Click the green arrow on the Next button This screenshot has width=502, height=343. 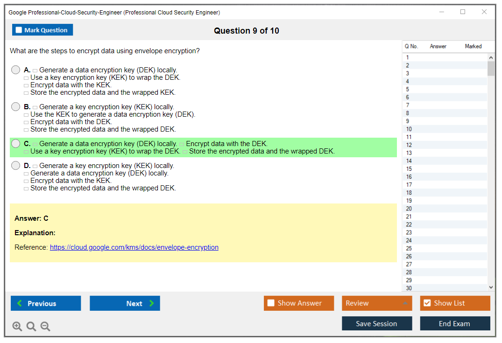point(152,303)
